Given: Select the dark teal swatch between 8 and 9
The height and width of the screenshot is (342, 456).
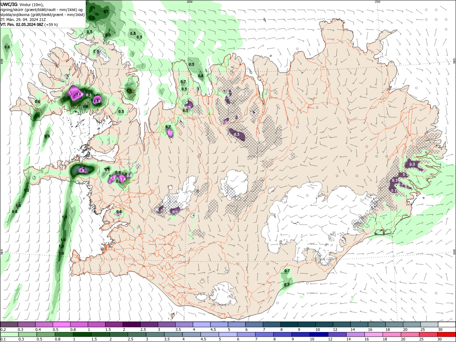Looking at the screenshot, I should 289,325.
